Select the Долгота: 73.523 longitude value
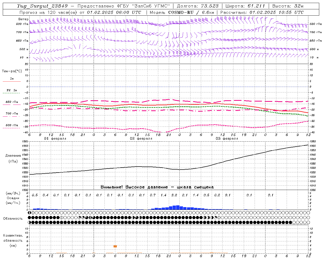The width and height of the screenshot is (323, 258). coord(198,6)
